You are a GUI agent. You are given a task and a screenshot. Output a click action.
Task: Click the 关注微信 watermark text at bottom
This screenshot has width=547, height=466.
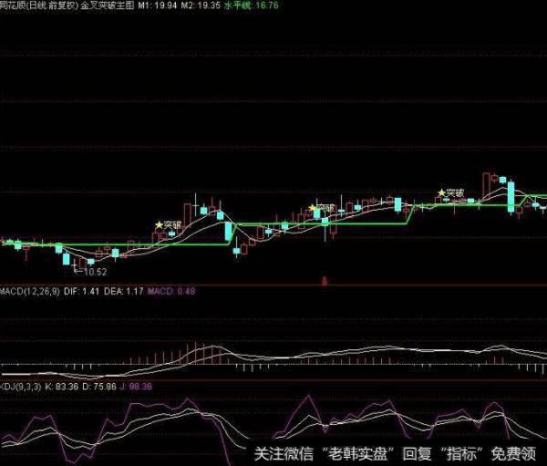[x=278, y=452]
